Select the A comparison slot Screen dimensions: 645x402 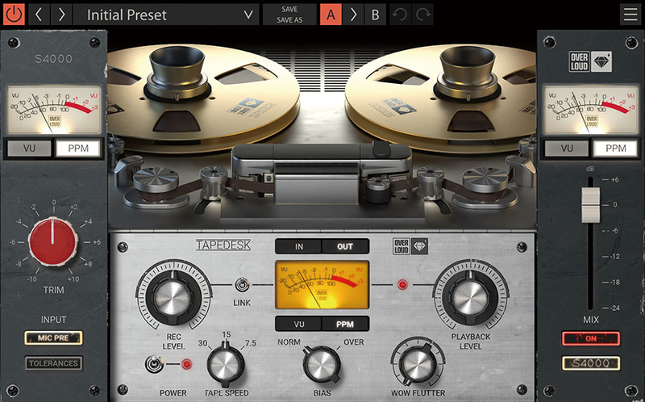coord(331,15)
